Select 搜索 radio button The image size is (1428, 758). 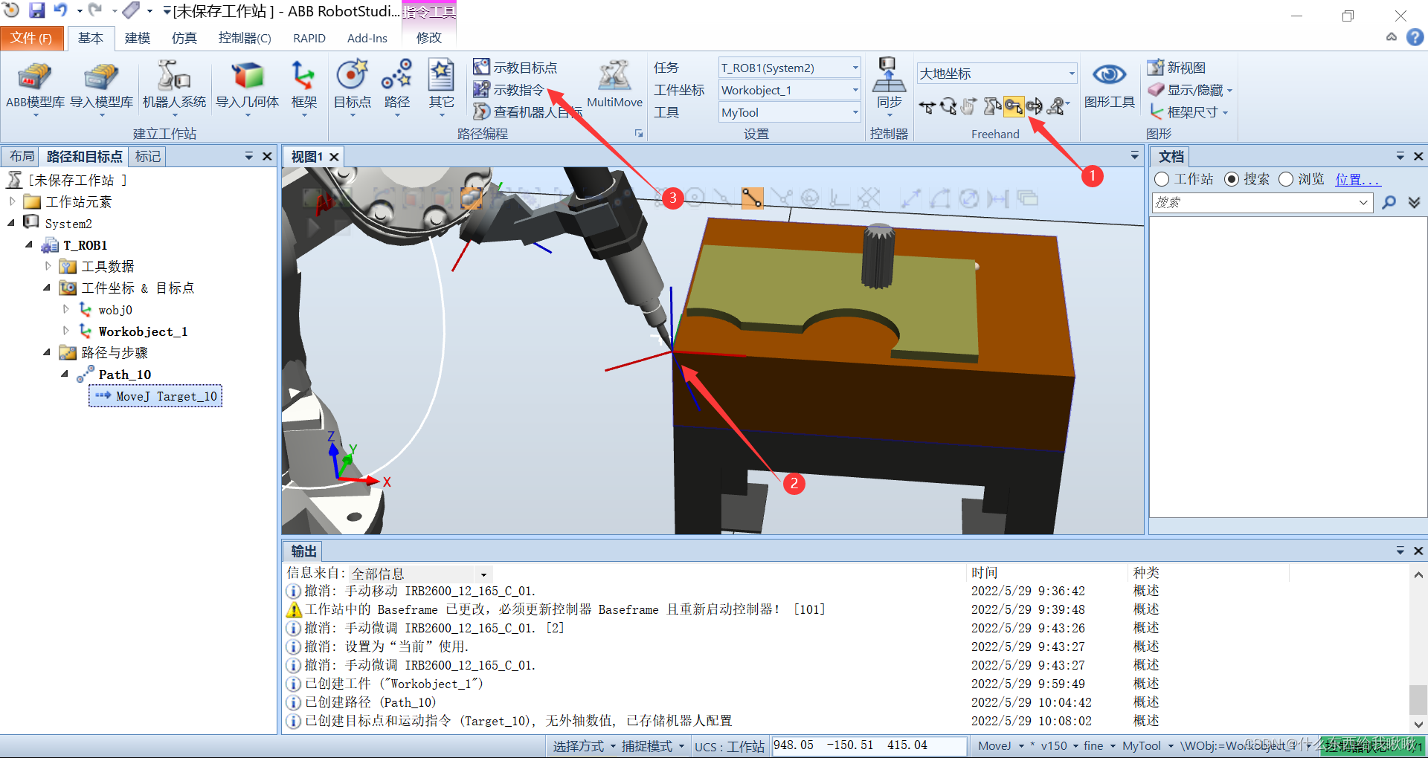coord(1232,179)
